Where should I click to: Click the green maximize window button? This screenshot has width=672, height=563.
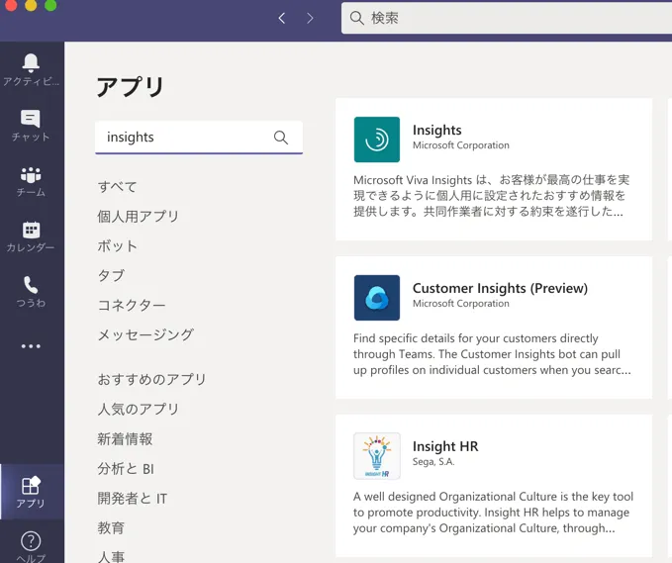pyautogui.click(x=50, y=5)
